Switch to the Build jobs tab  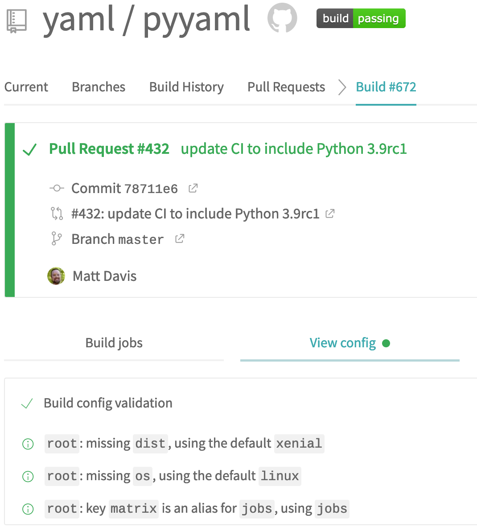point(114,343)
